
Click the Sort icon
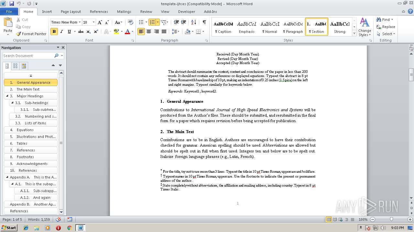pyautogui.click(x=193, y=22)
